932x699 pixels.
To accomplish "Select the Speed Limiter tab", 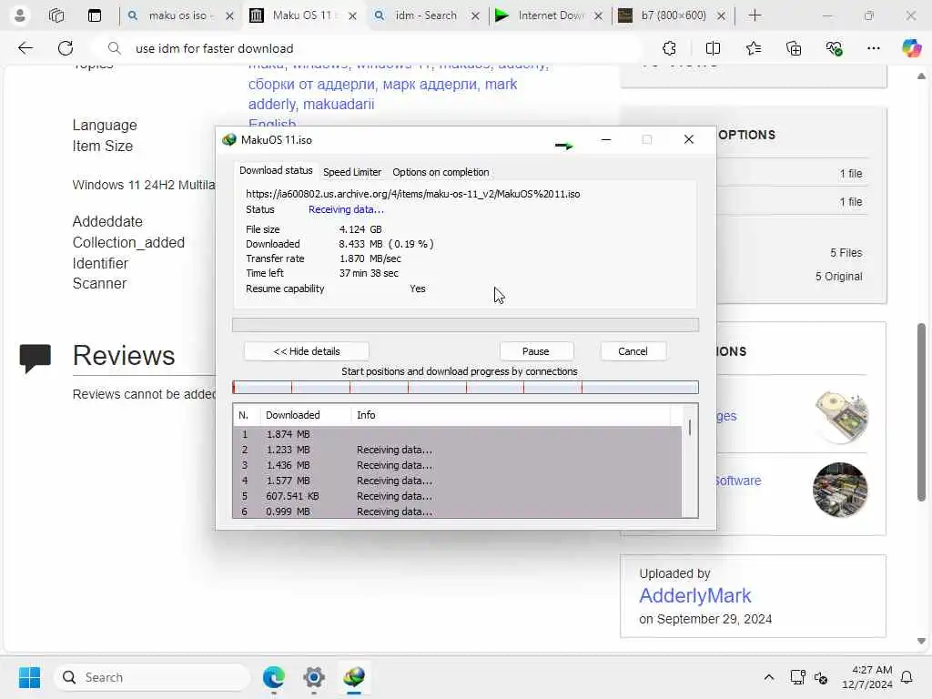I will click(x=352, y=172).
